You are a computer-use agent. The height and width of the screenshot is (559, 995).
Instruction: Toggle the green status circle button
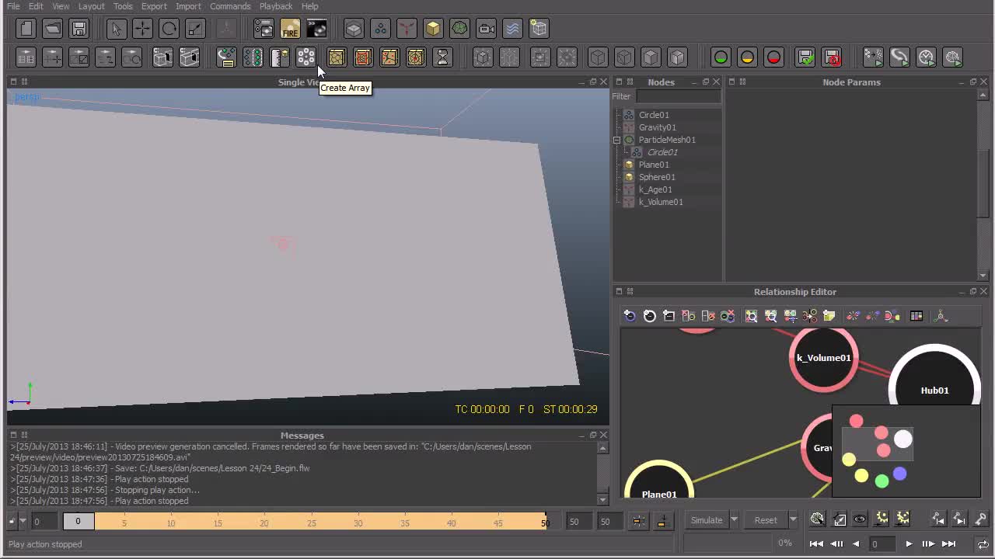click(721, 57)
